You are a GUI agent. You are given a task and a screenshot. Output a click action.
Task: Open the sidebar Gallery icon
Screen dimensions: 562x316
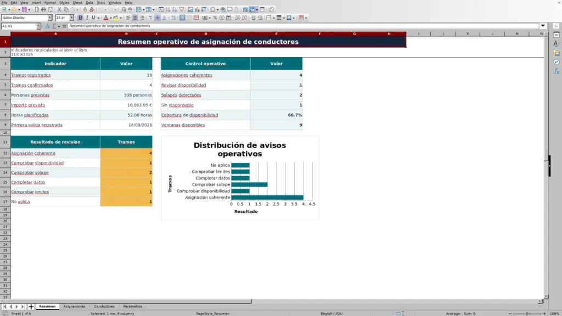point(557,53)
